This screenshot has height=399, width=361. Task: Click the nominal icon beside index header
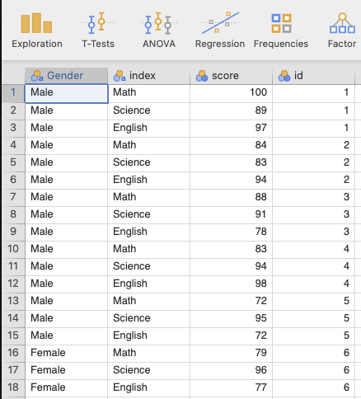[x=120, y=76]
